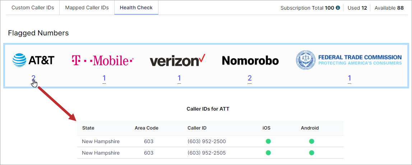
Task: Select the Health Check tab
Action: pos(136,8)
